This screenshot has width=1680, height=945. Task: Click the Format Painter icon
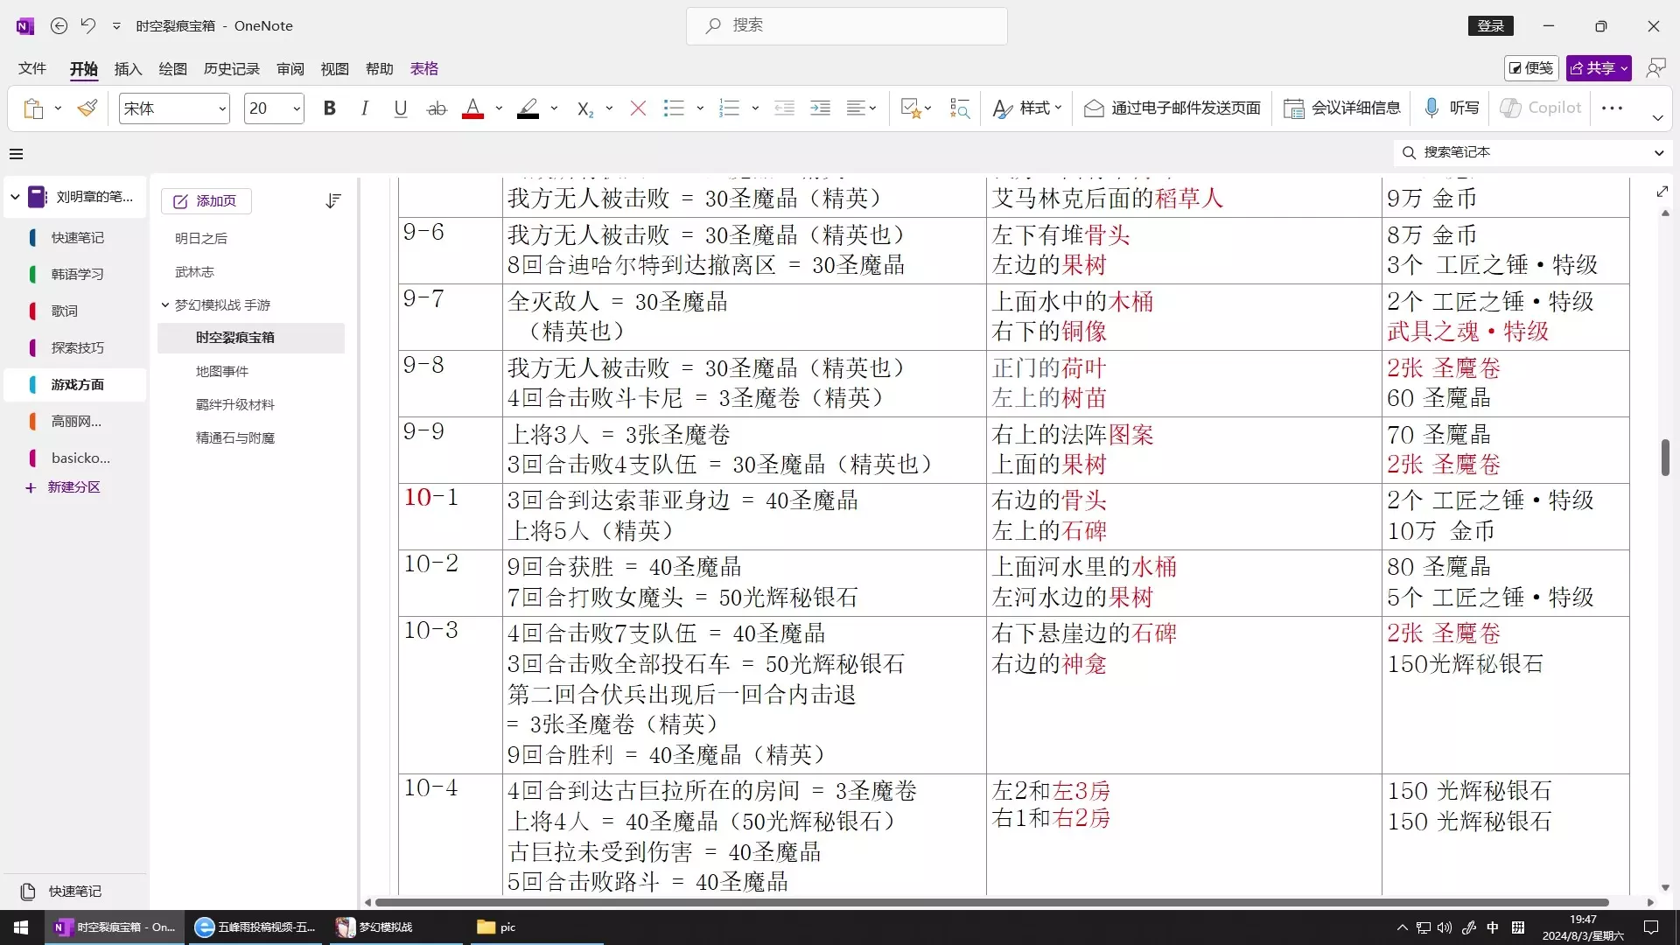click(87, 108)
